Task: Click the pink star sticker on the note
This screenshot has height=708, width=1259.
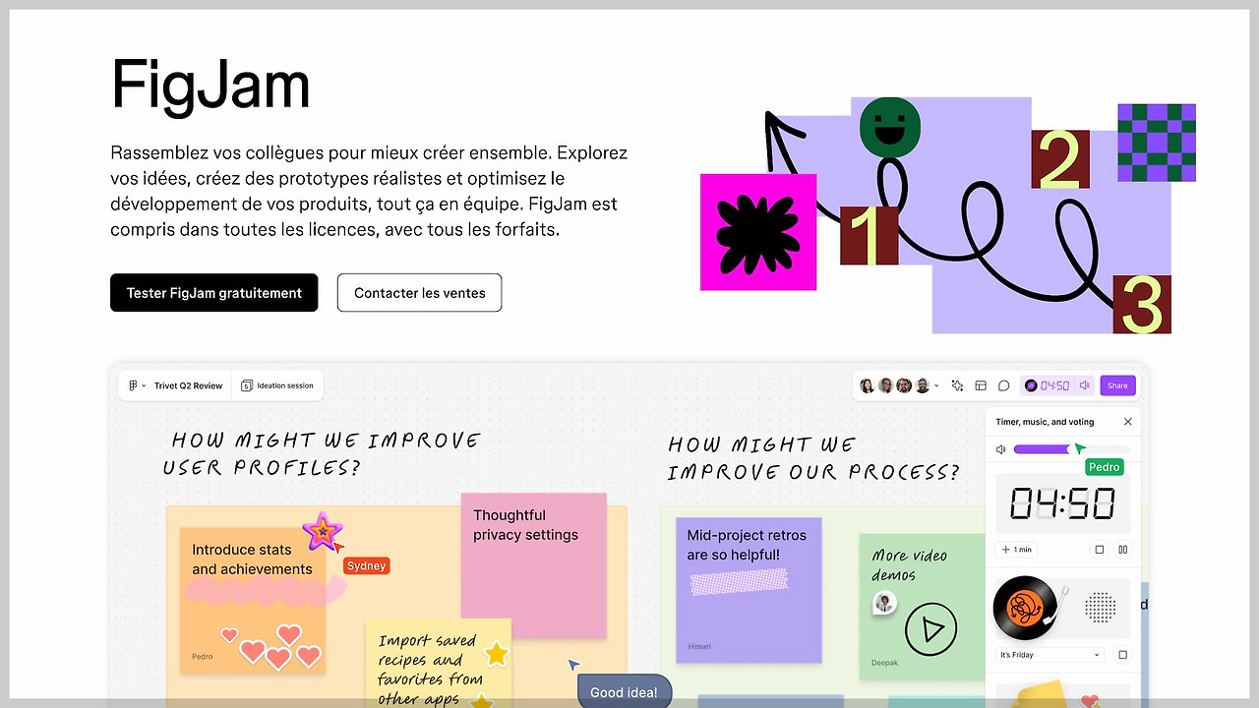Action: coord(321,531)
